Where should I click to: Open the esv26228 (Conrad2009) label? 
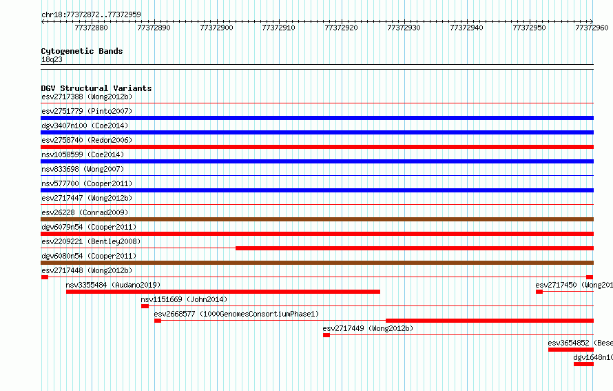pos(85,212)
